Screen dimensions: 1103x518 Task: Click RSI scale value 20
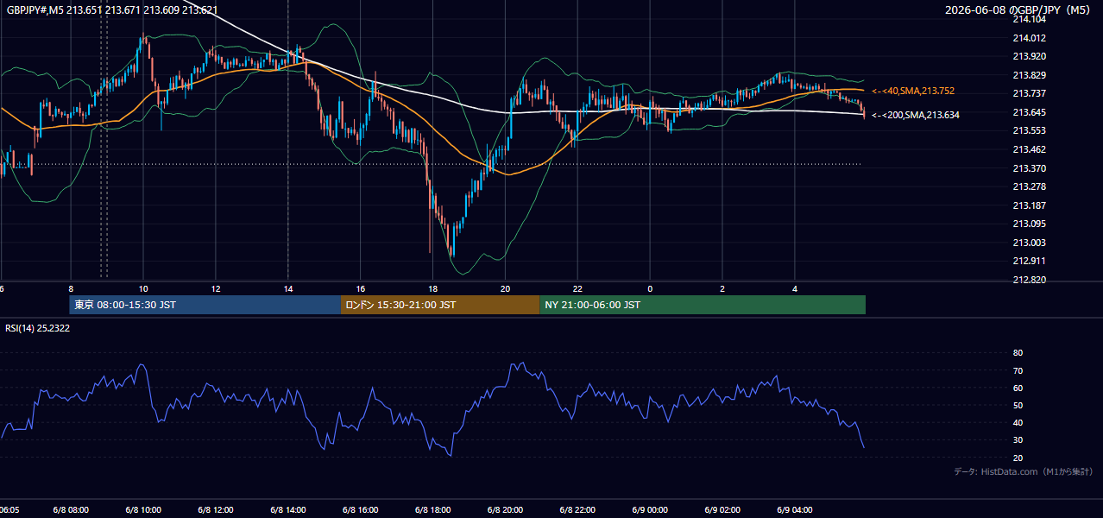pos(1018,458)
